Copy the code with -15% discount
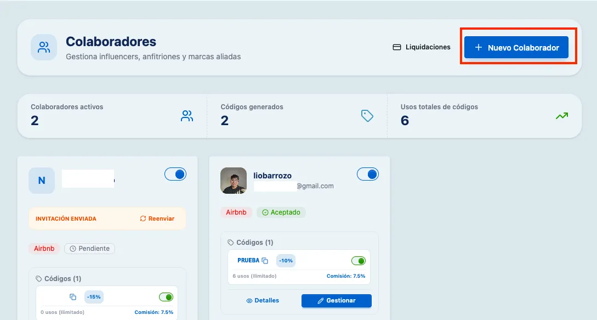The width and height of the screenshot is (597, 320). (73, 297)
